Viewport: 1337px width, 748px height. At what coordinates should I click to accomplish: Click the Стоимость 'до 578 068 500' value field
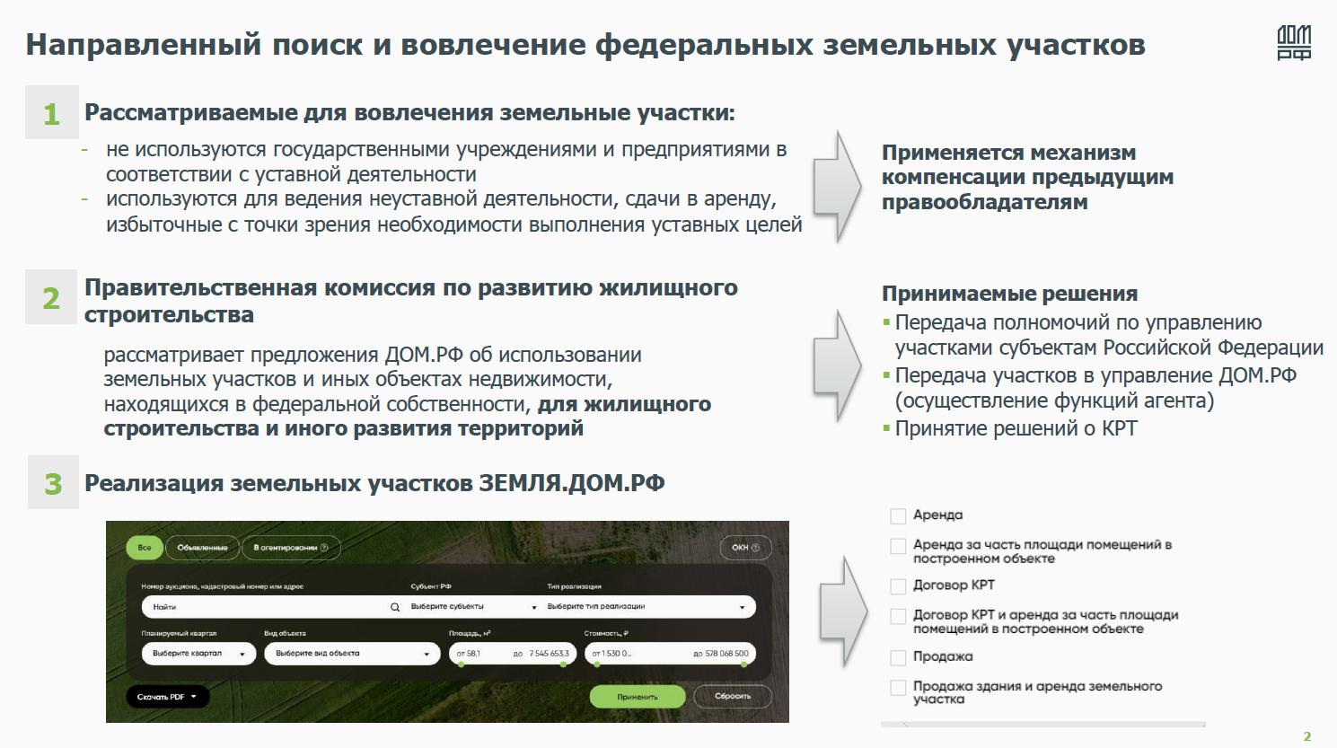(720, 654)
